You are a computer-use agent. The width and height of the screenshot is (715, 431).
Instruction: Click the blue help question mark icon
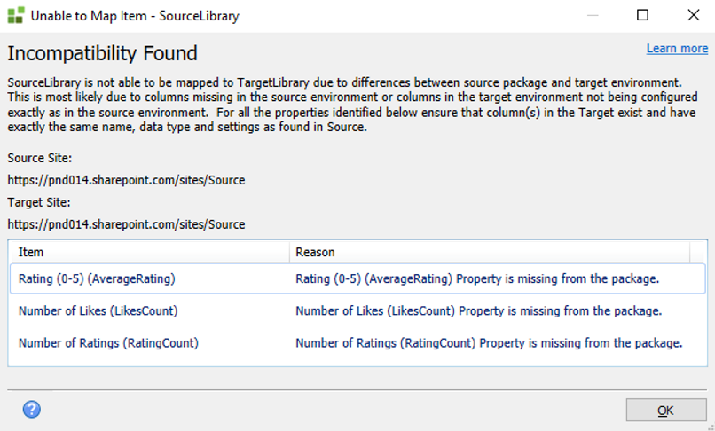[32, 409]
